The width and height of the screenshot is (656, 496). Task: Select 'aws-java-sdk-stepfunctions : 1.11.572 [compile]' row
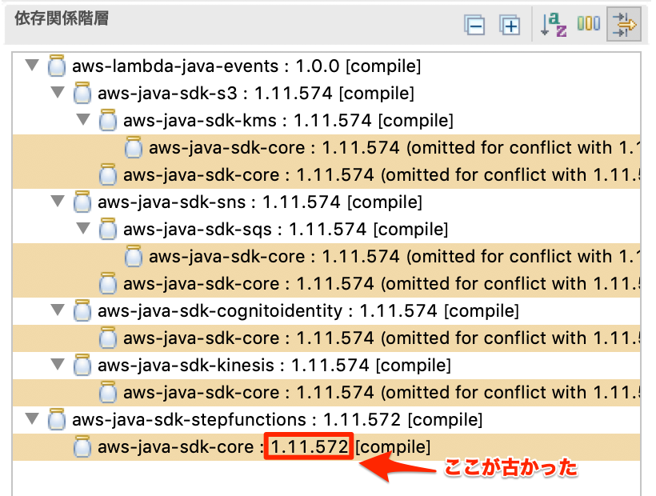326,419
